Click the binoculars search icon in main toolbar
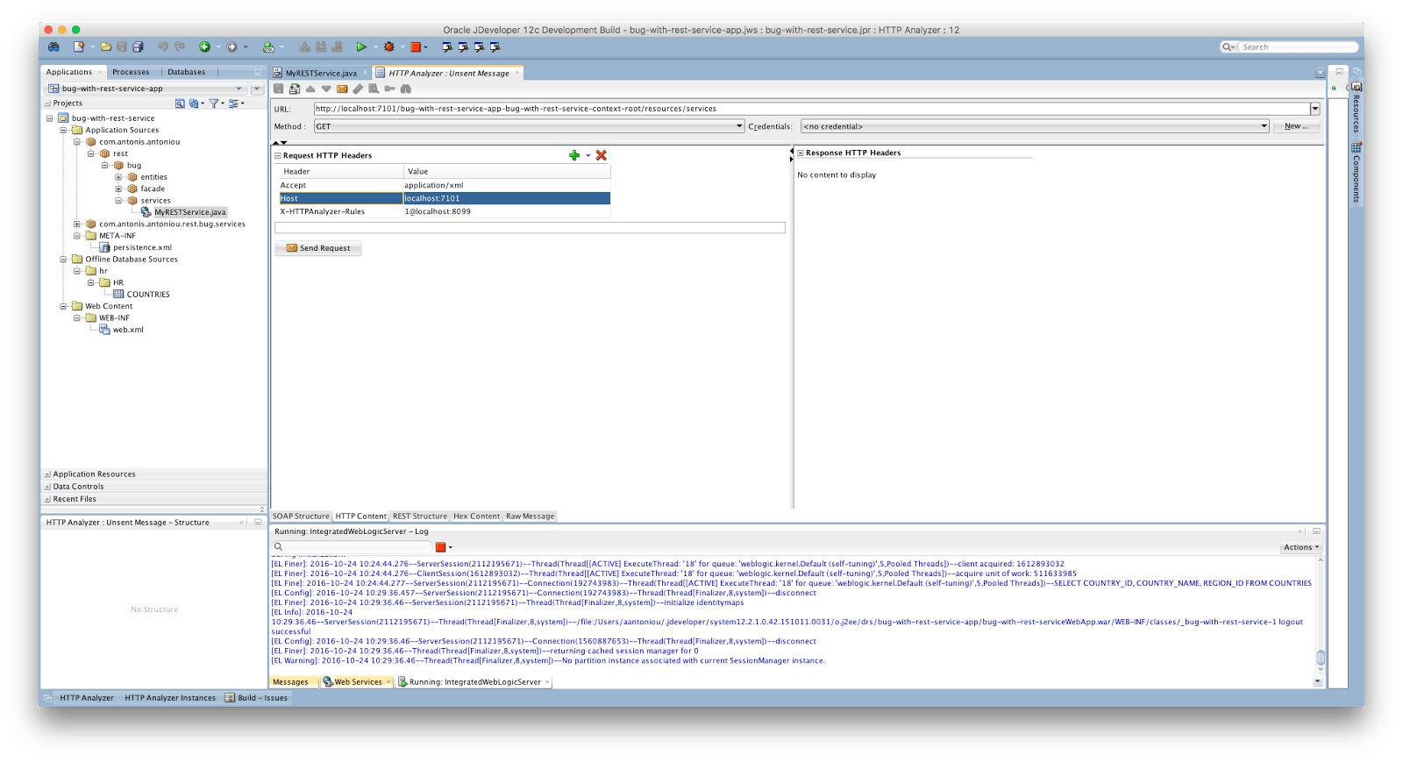The image size is (1403, 762). pos(53,47)
